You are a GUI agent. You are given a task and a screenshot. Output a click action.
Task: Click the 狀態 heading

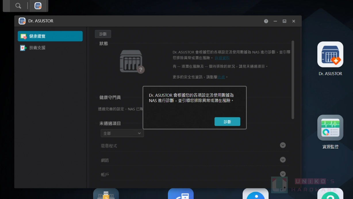[104, 43]
